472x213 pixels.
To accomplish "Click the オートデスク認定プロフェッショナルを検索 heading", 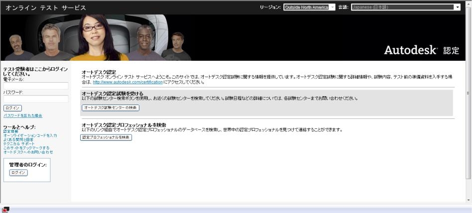I will (124, 125).
